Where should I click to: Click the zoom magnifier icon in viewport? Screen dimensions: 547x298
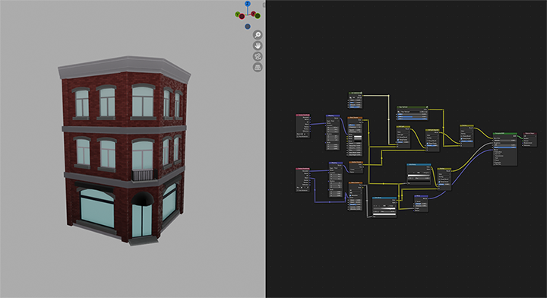[x=258, y=34]
